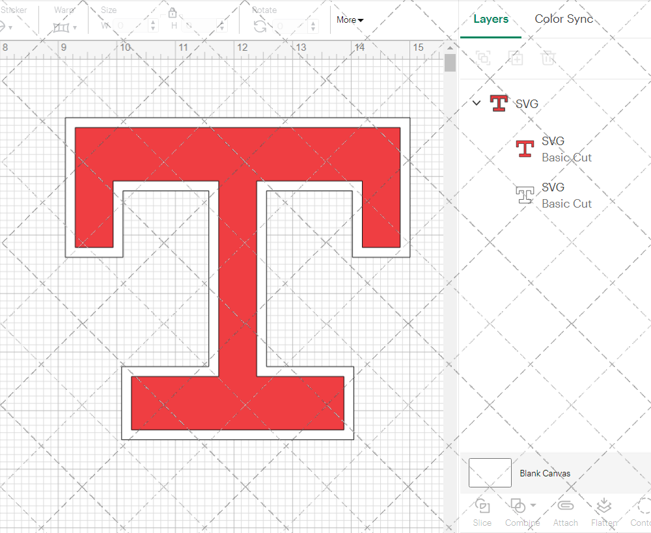Switch to the Color Sync tab
This screenshot has width=651, height=533.
(x=564, y=19)
